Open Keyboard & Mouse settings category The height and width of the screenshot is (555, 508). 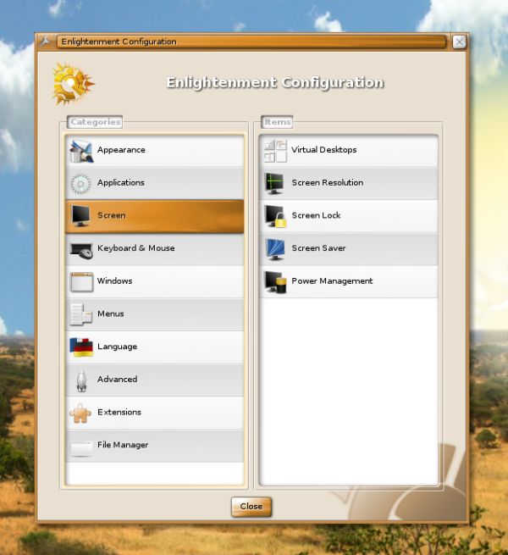coord(155,249)
